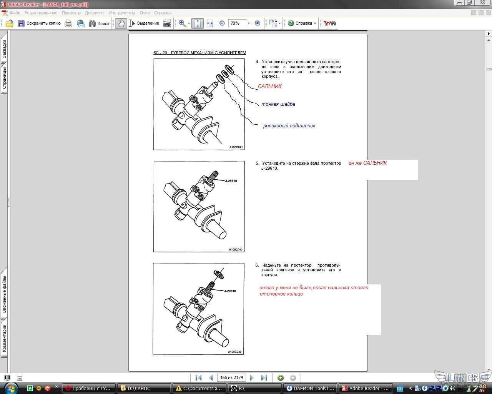Click the page number input field
Image resolution: width=492 pixels, height=394 pixels.
click(231, 378)
